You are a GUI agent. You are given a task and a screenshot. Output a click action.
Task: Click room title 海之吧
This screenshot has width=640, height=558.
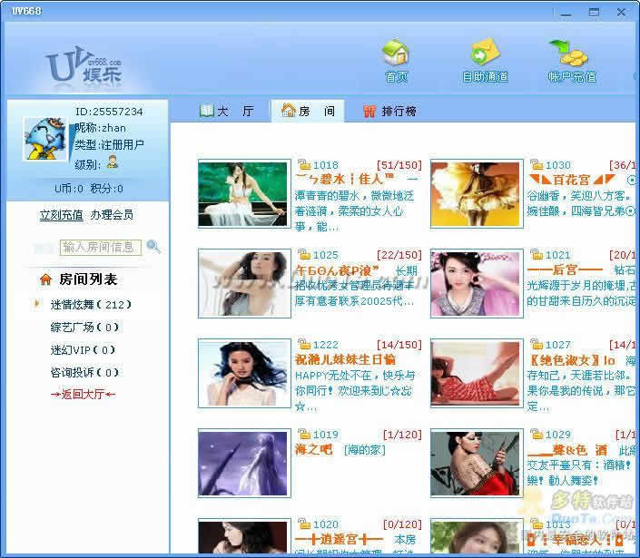[x=313, y=449]
